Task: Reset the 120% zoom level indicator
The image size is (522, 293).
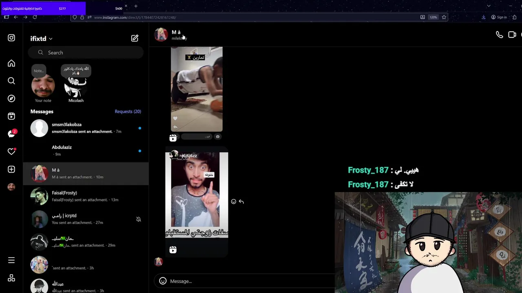Action: (433, 17)
